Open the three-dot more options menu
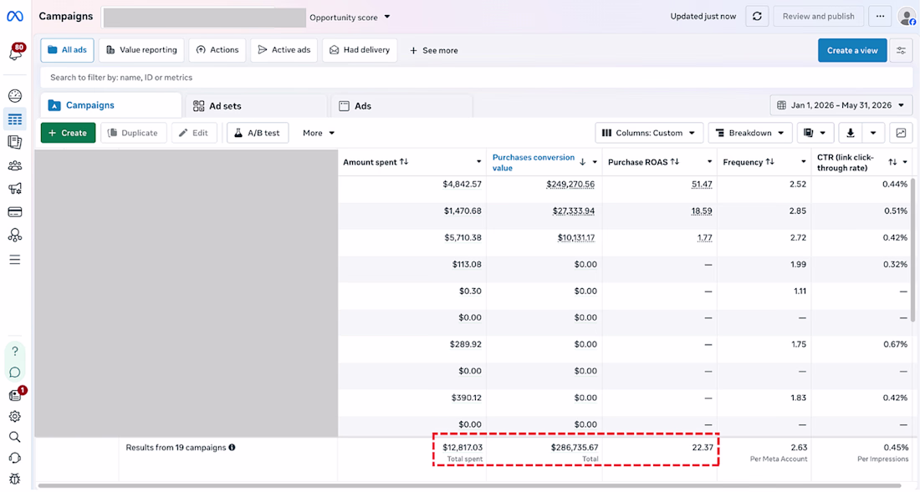 [x=880, y=17]
